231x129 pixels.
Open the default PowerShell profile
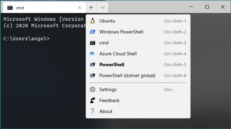[x=138, y=64]
